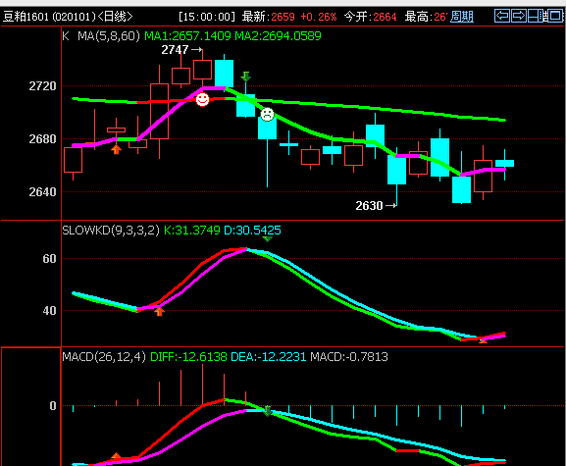
Task: Click the white smiley face marker
Action: tap(202, 99)
